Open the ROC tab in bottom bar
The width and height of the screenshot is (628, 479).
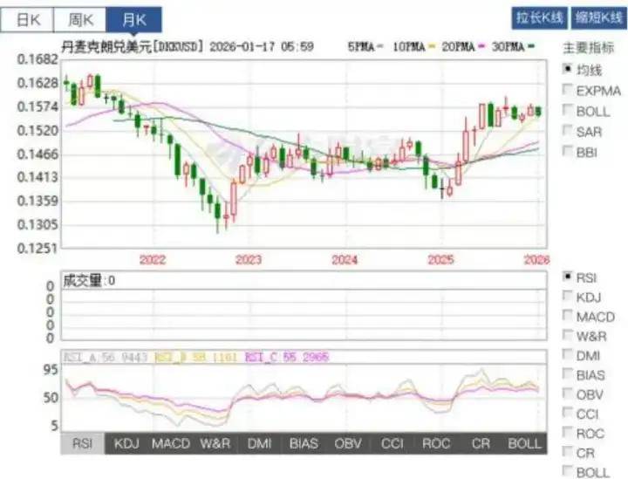(x=437, y=443)
